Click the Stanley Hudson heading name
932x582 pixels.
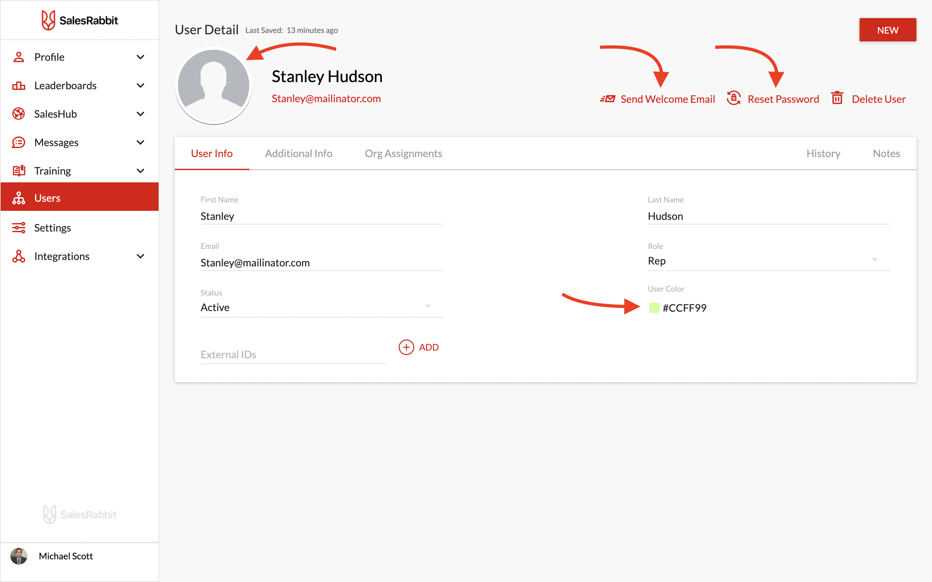[x=327, y=76]
